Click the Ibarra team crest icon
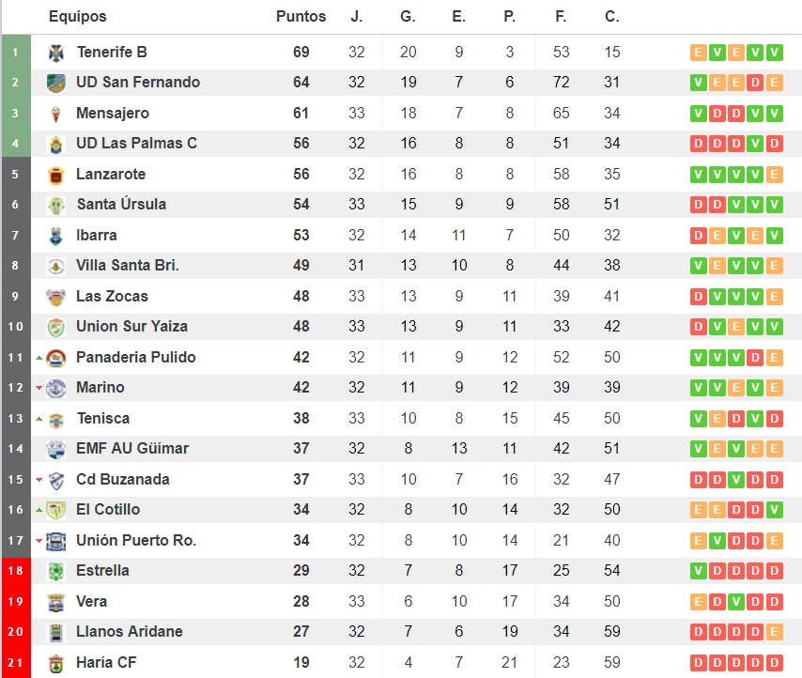This screenshot has height=678, width=802. pos(56,236)
